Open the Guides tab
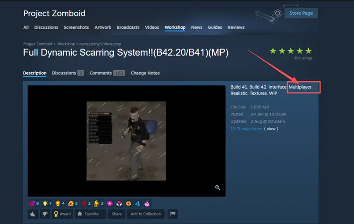 point(215,27)
